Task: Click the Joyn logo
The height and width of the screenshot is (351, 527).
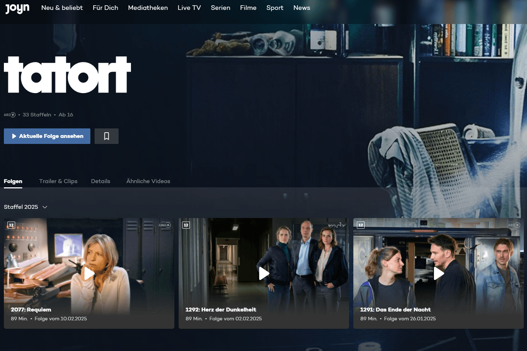Action: [x=17, y=8]
